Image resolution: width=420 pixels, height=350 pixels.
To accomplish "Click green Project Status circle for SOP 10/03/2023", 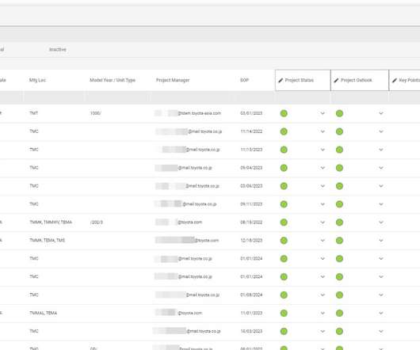I will tap(284, 331).
